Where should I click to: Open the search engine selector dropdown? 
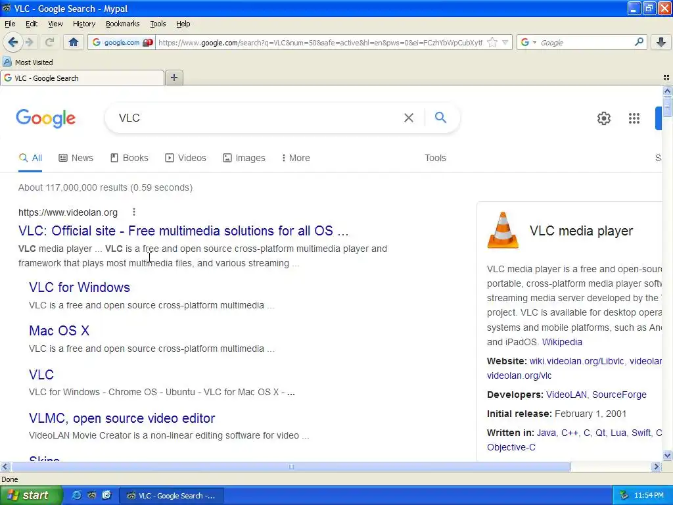(528, 42)
